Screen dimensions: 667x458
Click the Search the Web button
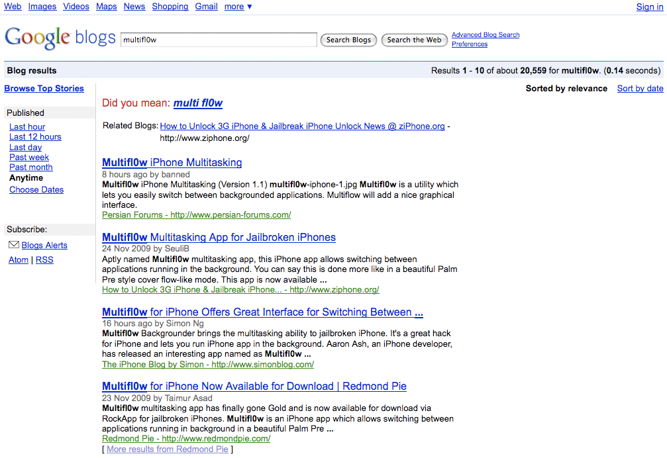[x=415, y=40]
